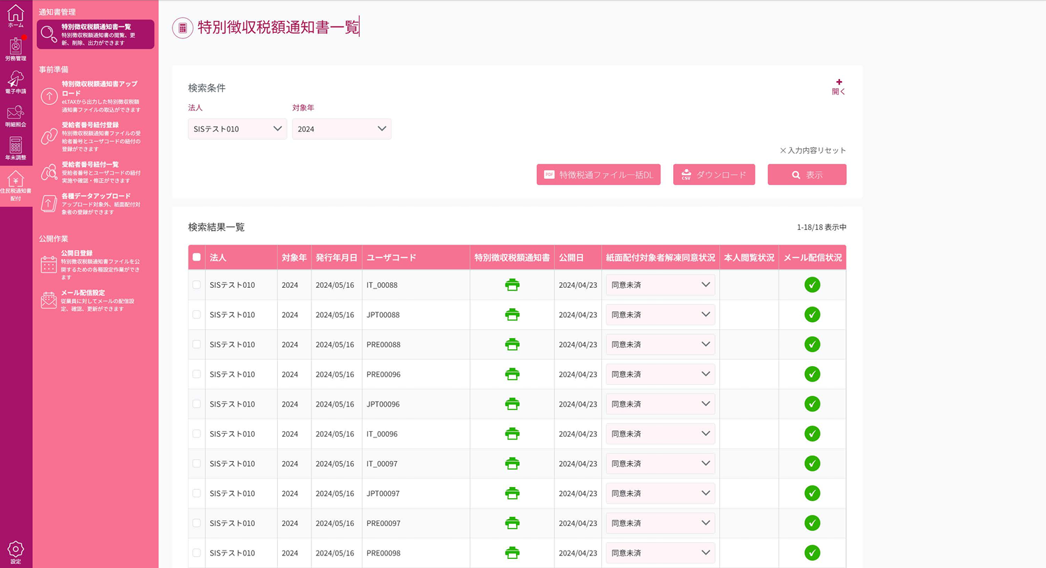Image resolution: width=1046 pixels, height=568 pixels.
Task: Toggle the select-all checkbox in table header
Action: coord(197,257)
